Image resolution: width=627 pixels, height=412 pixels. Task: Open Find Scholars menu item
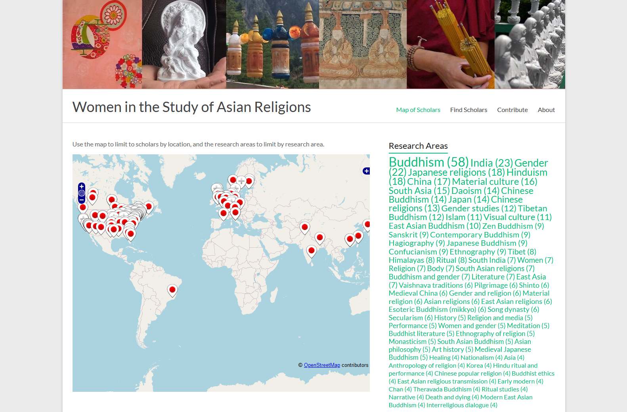coord(468,110)
